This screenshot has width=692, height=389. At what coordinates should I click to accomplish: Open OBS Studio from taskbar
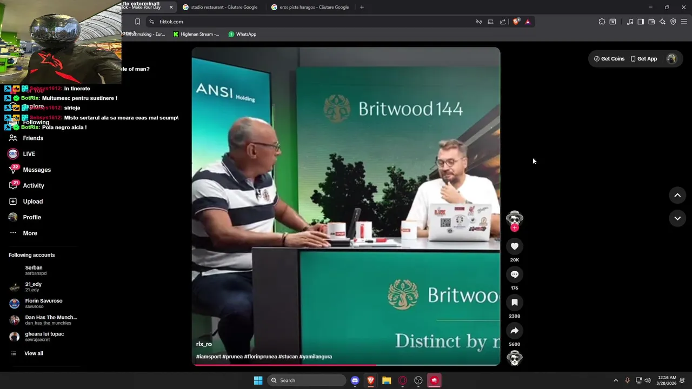418,380
